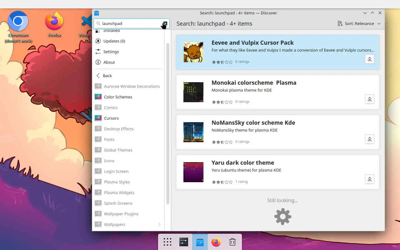Viewport: 400px width, 250px height.
Task: Open Yaru dark theme thumbnail
Action: coord(193,172)
